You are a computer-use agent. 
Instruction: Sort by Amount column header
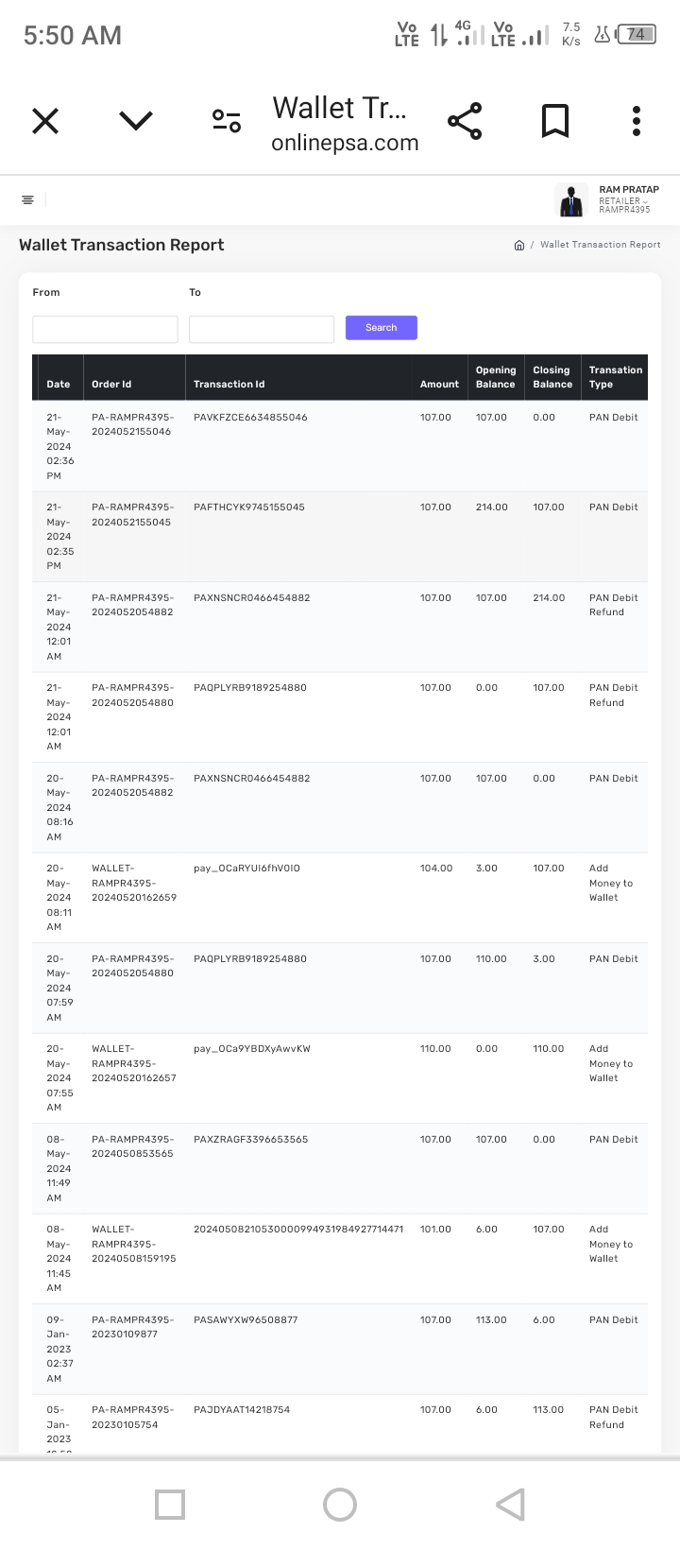[439, 384]
